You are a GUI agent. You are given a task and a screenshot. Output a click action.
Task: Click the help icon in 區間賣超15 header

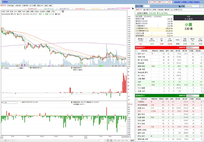coord(178,96)
